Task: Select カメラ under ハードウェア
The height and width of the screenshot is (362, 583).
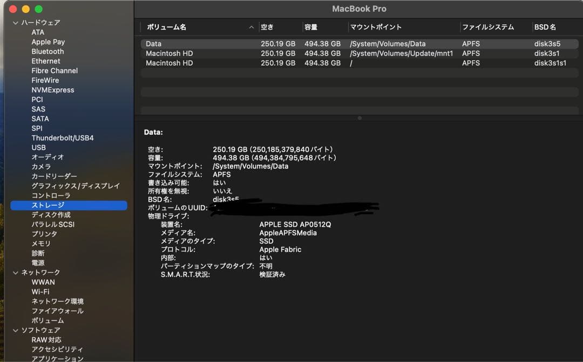Action: [42, 166]
